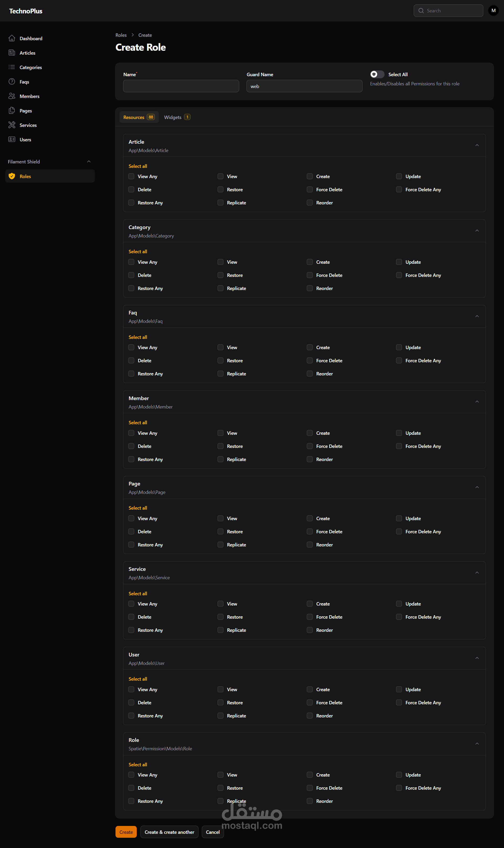Viewport: 504px width, 848px height.
Task: Open Services wrench icon in sidebar
Action: coord(12,125)
